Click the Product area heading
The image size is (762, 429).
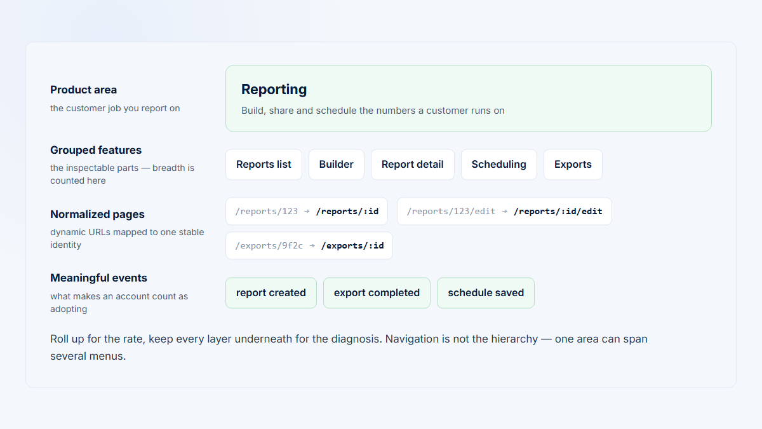click(84, 90)
